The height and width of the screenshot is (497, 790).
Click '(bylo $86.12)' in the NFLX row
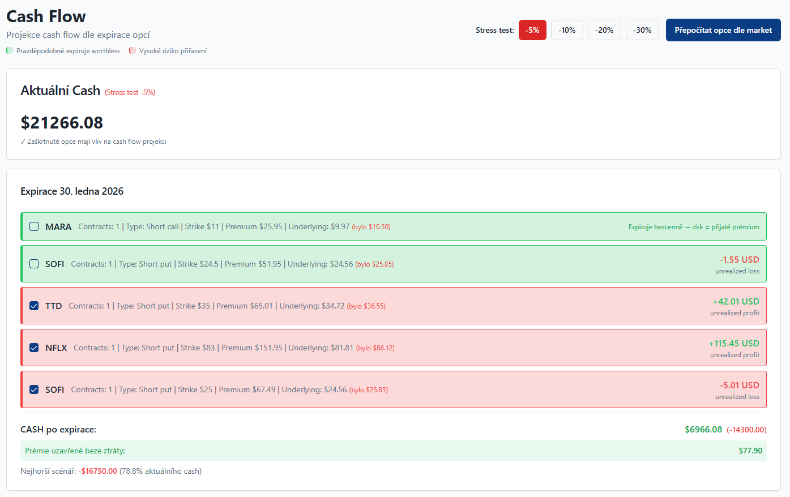(375, 348)
